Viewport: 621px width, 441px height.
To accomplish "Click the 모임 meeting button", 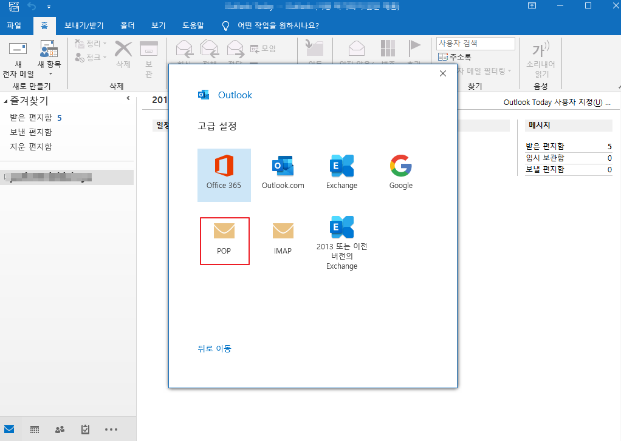I will (262, 49).
